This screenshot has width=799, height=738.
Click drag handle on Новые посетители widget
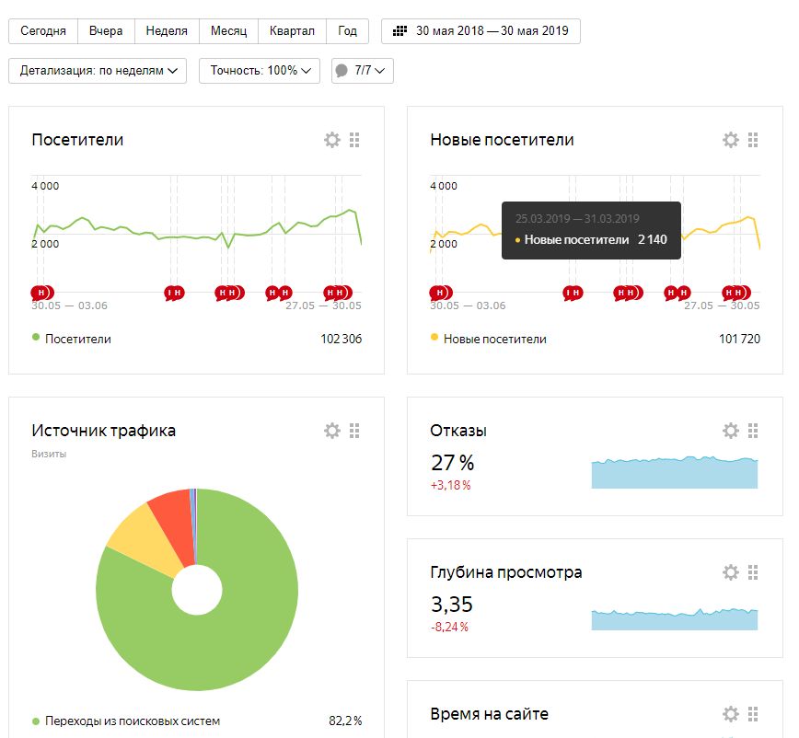753,140
